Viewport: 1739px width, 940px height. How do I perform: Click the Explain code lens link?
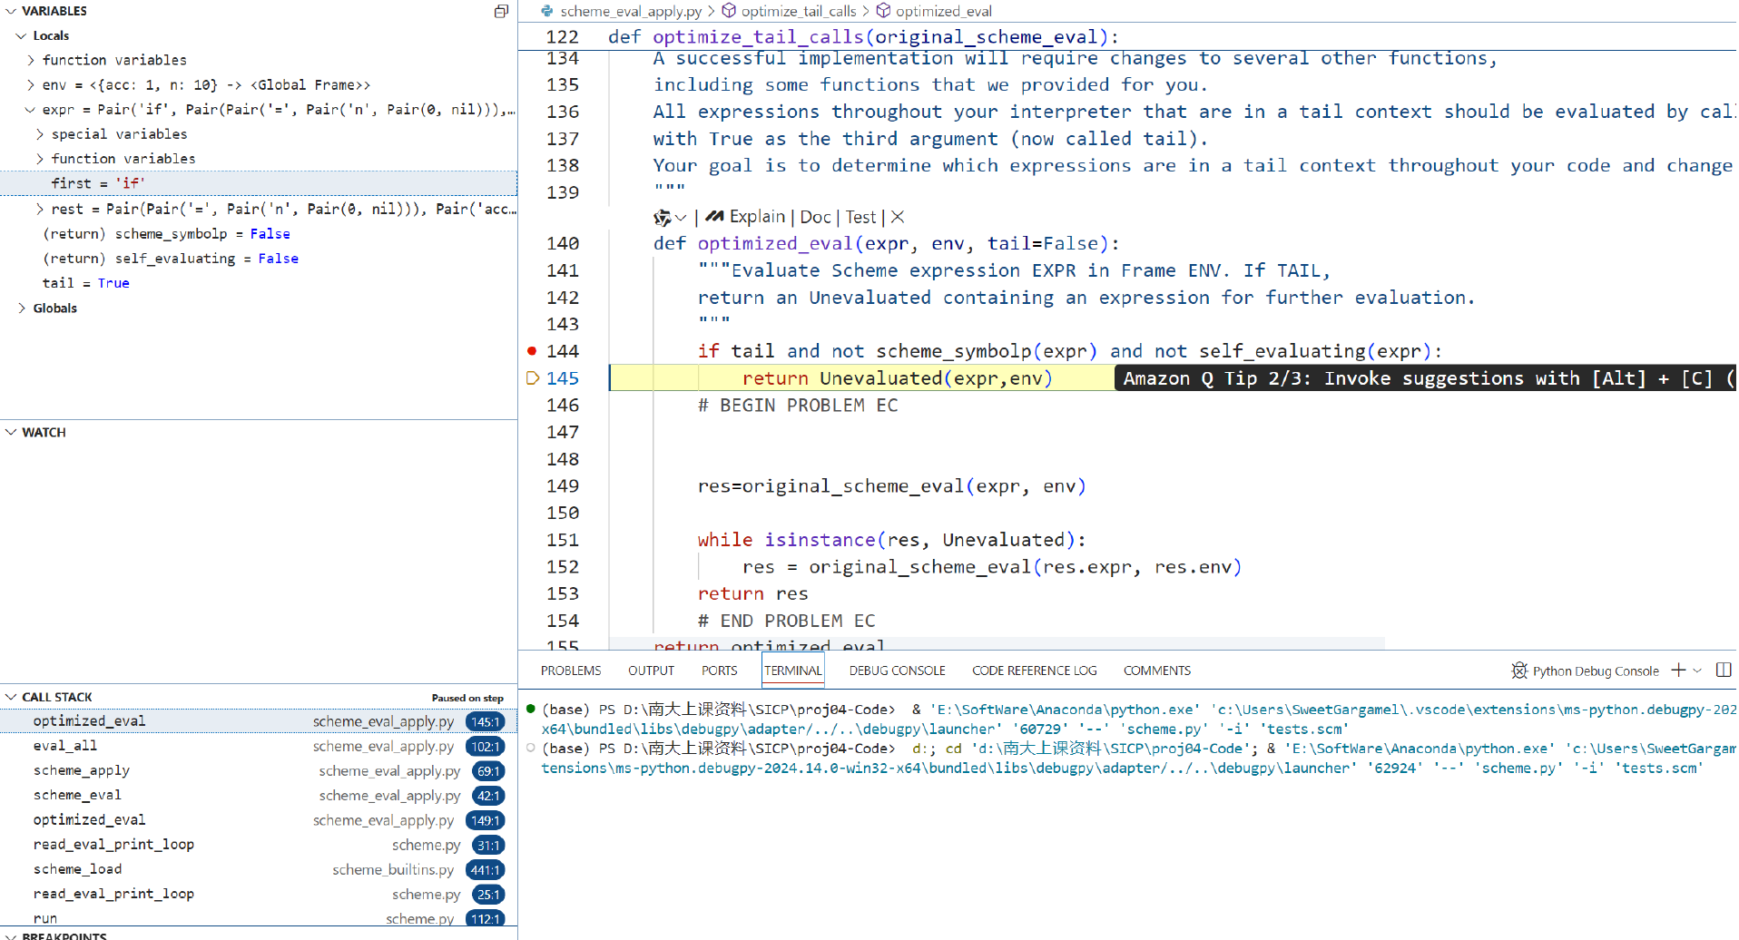757,217
